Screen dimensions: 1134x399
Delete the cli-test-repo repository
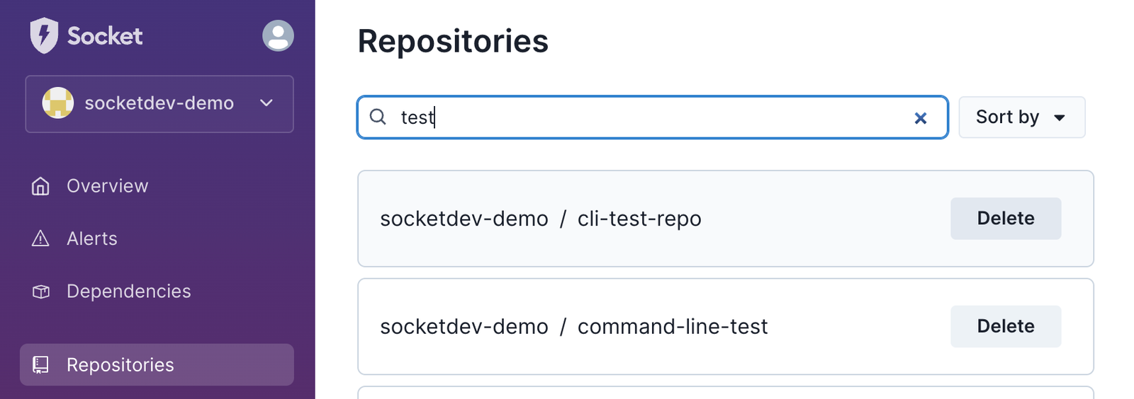[x=1006, y=219]
